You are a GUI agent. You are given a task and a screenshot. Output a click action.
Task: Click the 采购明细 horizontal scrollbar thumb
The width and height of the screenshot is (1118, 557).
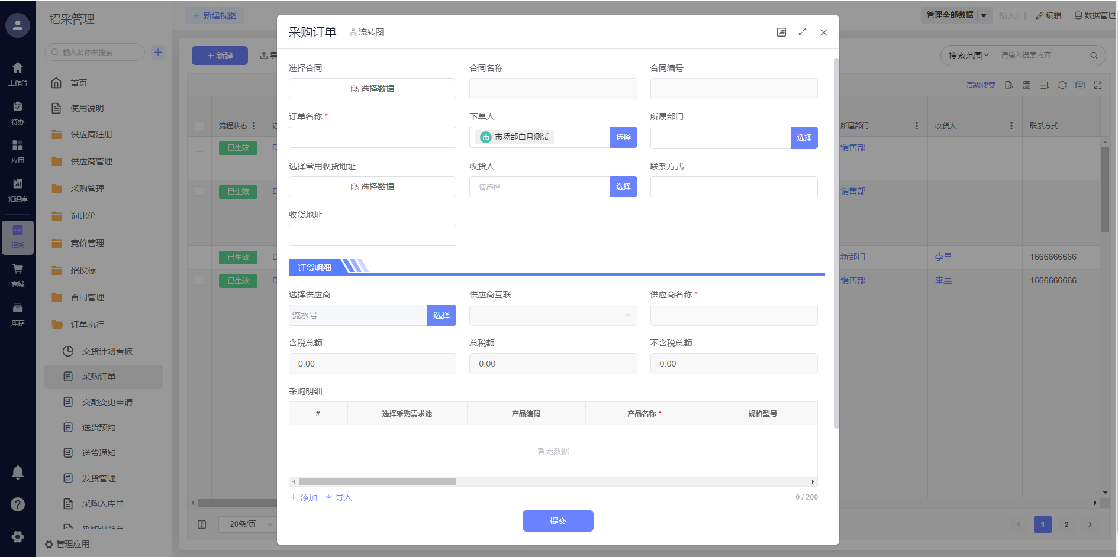[377, 482]
